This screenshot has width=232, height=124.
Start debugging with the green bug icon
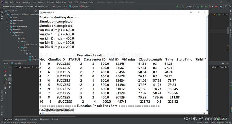click(202, 6)
